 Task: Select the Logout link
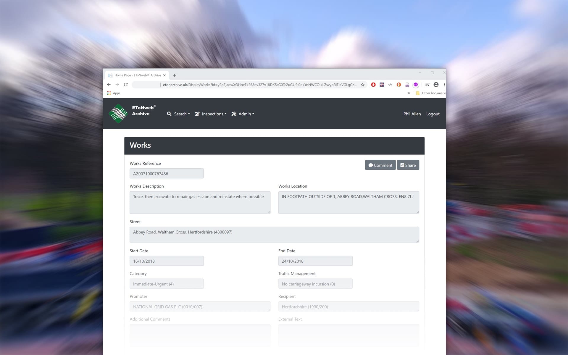(433, 114)
